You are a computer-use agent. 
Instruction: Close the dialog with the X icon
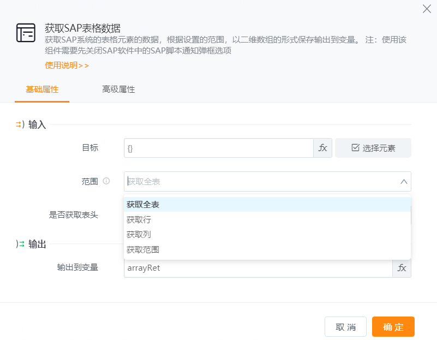pyautogui.click(x=427, y=9)
